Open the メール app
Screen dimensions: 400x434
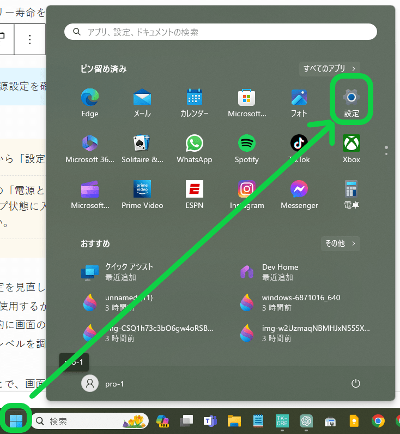click(142, 103)
